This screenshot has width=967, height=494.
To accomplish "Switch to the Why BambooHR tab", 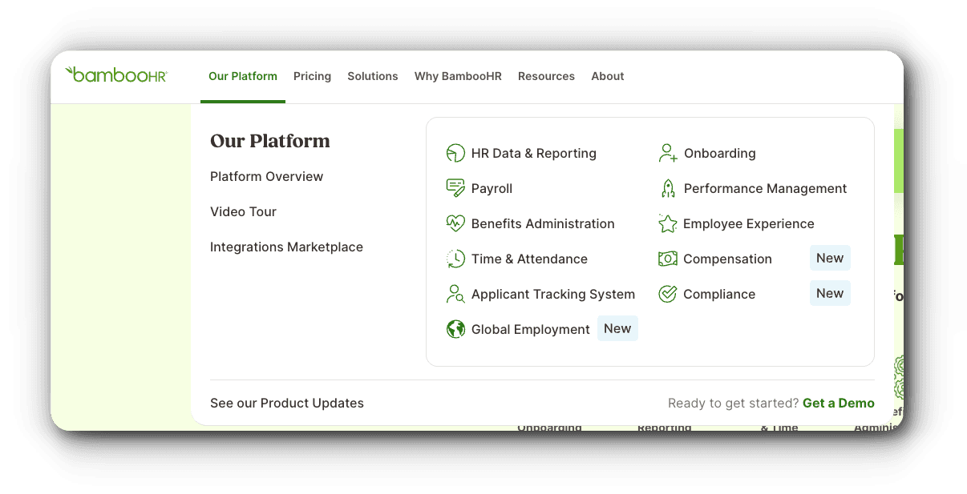I will pos(458,76).
